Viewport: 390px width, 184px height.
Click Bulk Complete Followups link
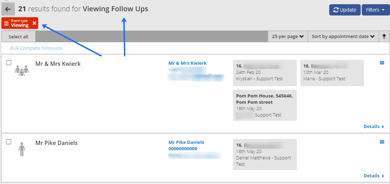[36, 48]
